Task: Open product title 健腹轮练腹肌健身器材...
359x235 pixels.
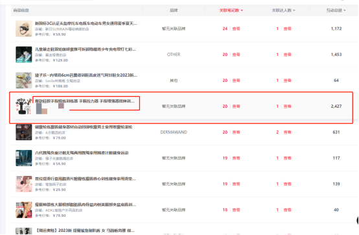Action: (84, 127)
